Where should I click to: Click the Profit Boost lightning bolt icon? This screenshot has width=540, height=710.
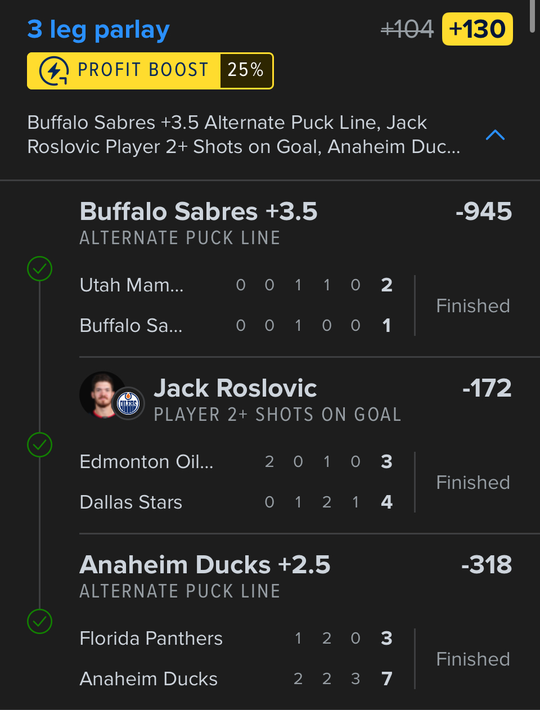coord(54,71)
